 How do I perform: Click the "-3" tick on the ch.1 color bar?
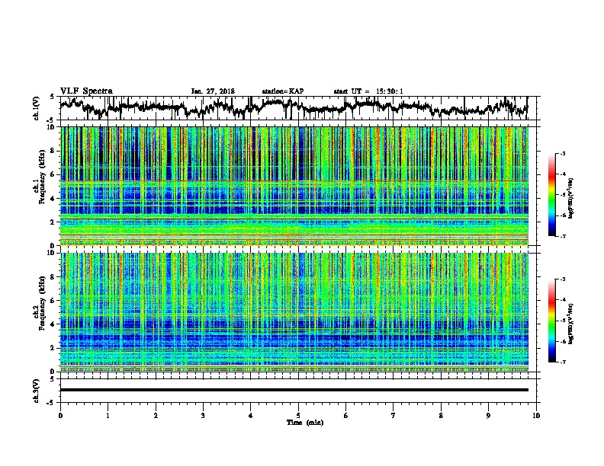coord(563,154)
